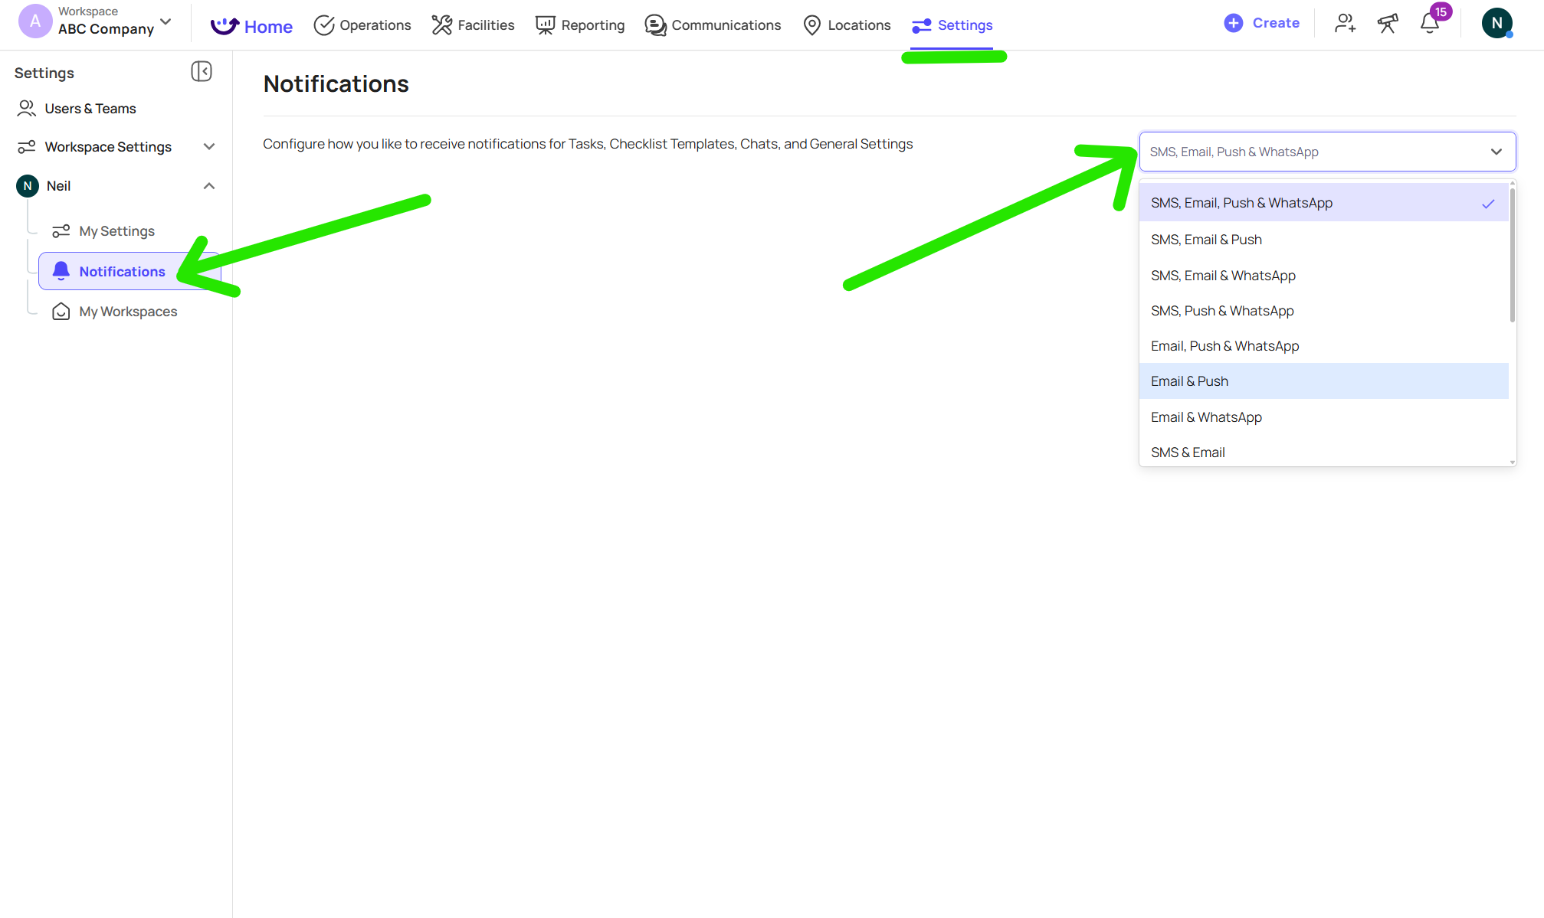1544x918 pixels.
Task: Click the plus icon next to Create
Action: pos(1234,23)
